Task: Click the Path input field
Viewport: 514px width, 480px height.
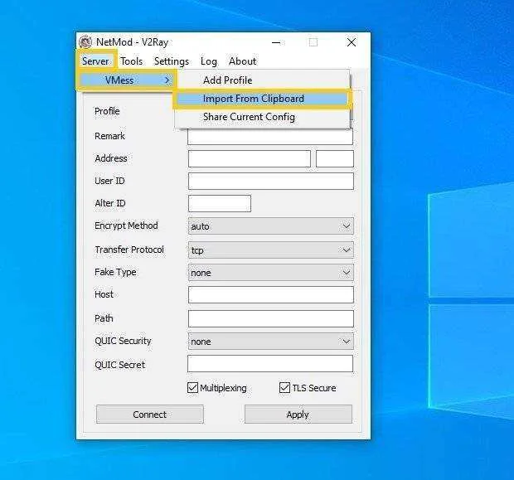Action: pos(271,318)
